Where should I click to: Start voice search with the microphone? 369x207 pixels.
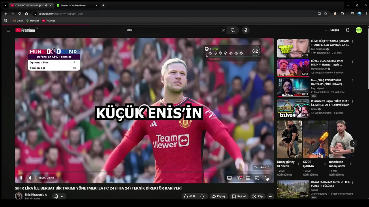[x=246, y=30]
